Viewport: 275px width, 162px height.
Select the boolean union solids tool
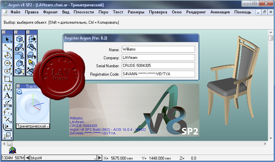click(x=19, y=63)
